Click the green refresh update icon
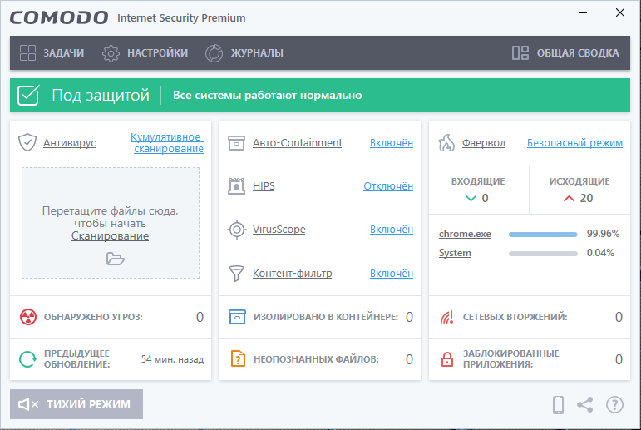 click(27, 359)
